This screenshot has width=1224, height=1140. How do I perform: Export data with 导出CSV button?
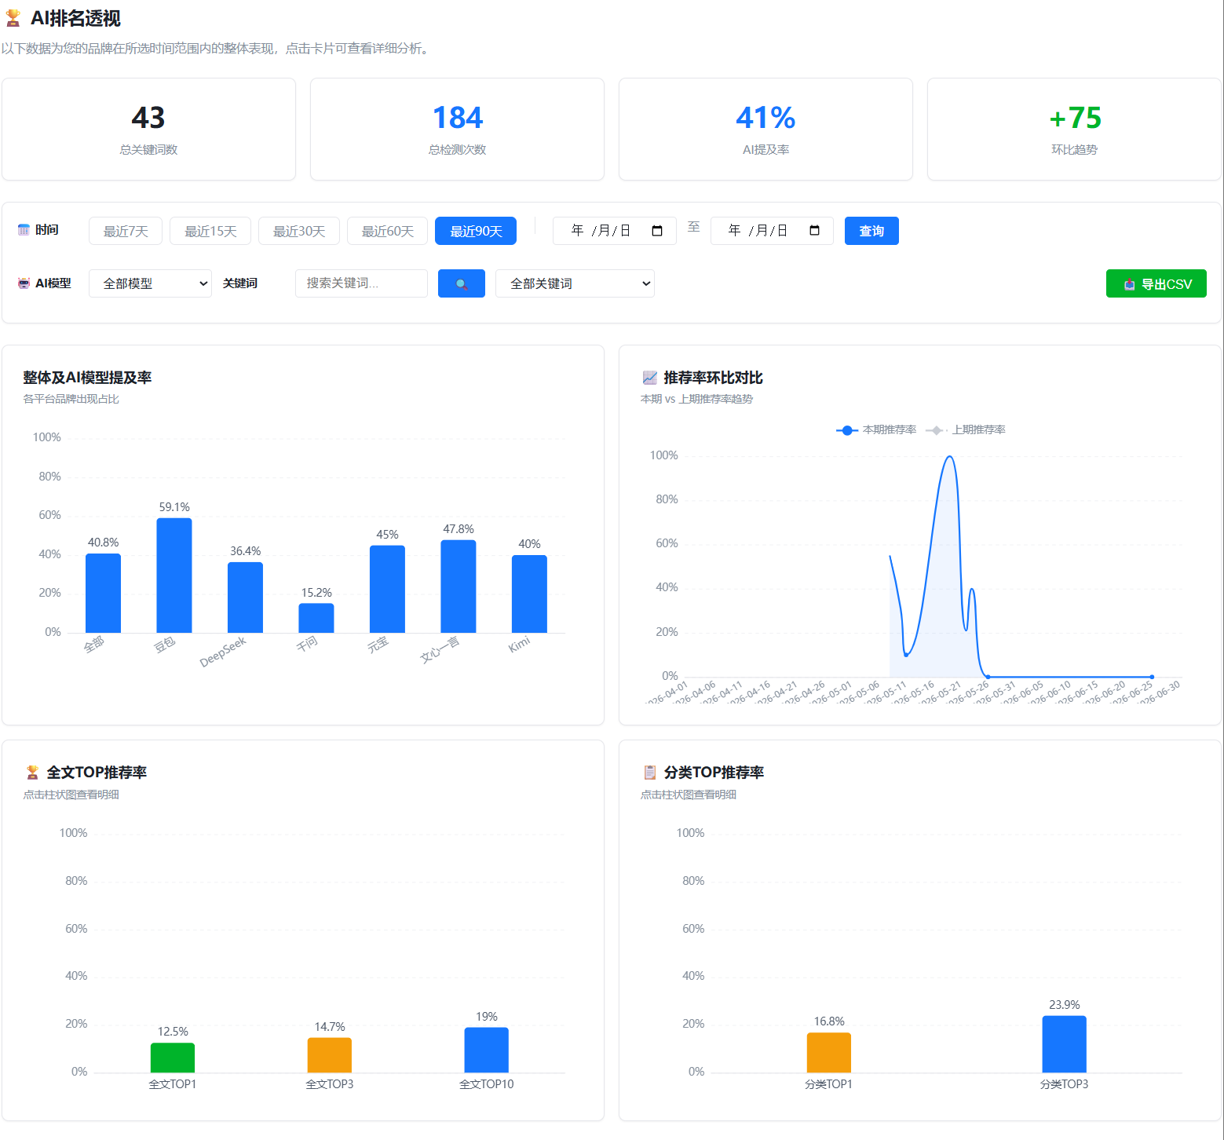(1156, 283)
